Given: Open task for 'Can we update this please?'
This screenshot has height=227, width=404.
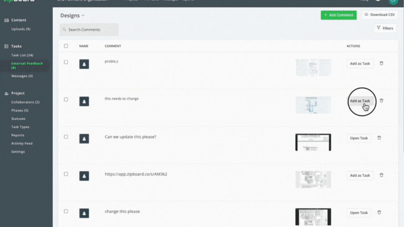Looking at the screenshot, I should click(359, 138).
